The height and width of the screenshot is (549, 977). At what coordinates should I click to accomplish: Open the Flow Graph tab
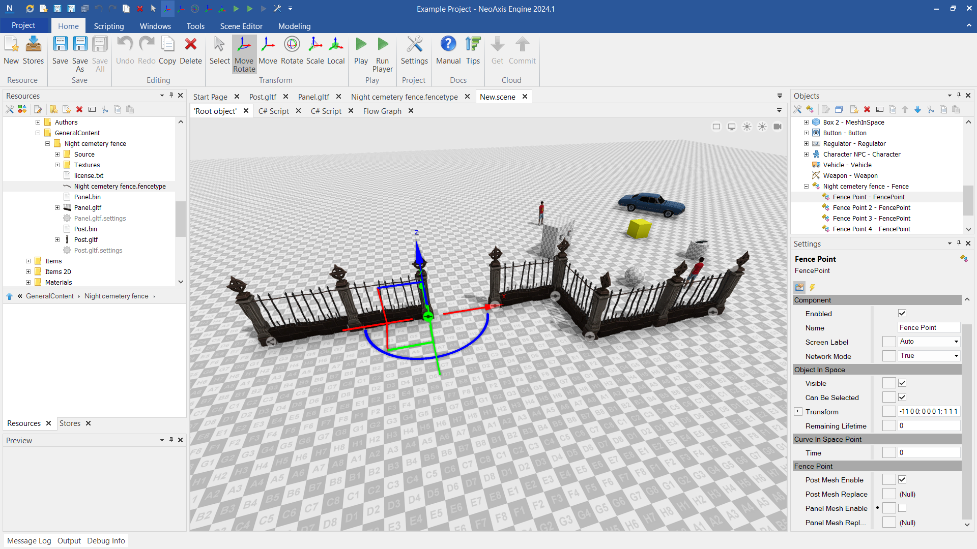point(382,111)
